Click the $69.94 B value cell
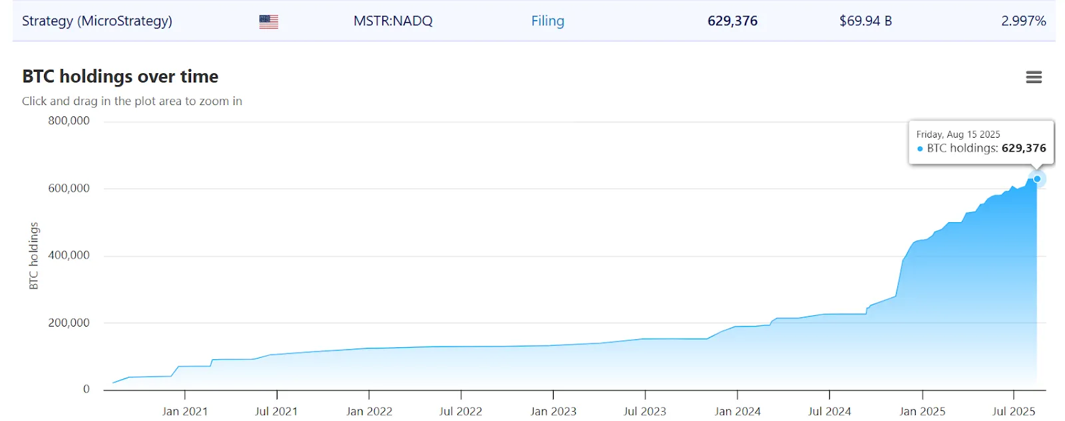The image size is (1065, 421). click(x=865, y=21)
